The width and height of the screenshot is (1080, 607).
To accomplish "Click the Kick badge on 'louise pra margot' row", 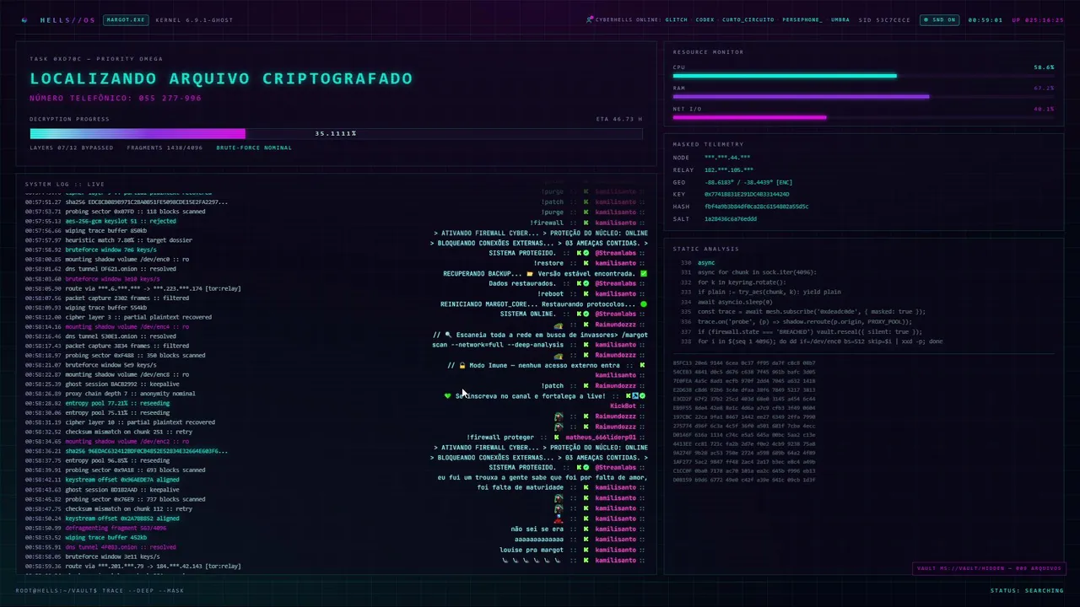I will pyautogui.click(x=586, y=550).
